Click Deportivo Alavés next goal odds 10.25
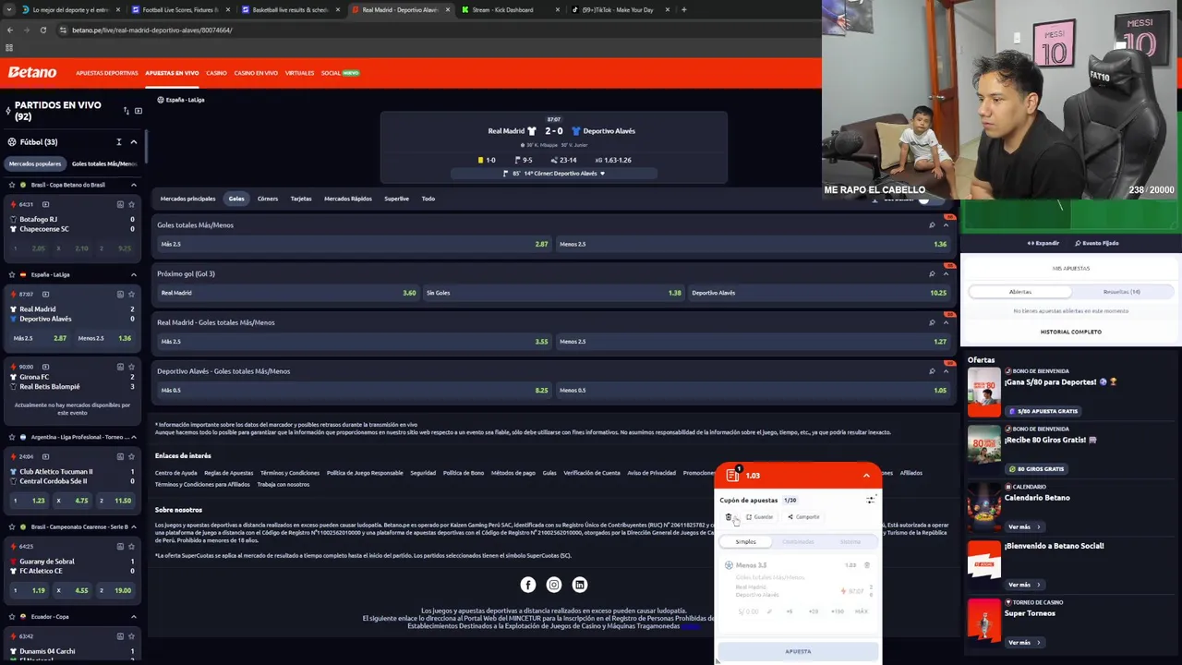 pyautogui.click(x=819, y=293)
